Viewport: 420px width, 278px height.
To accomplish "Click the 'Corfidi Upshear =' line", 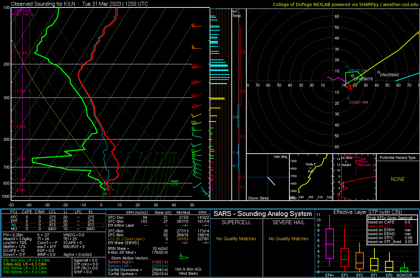I will (x=138, y=274).
